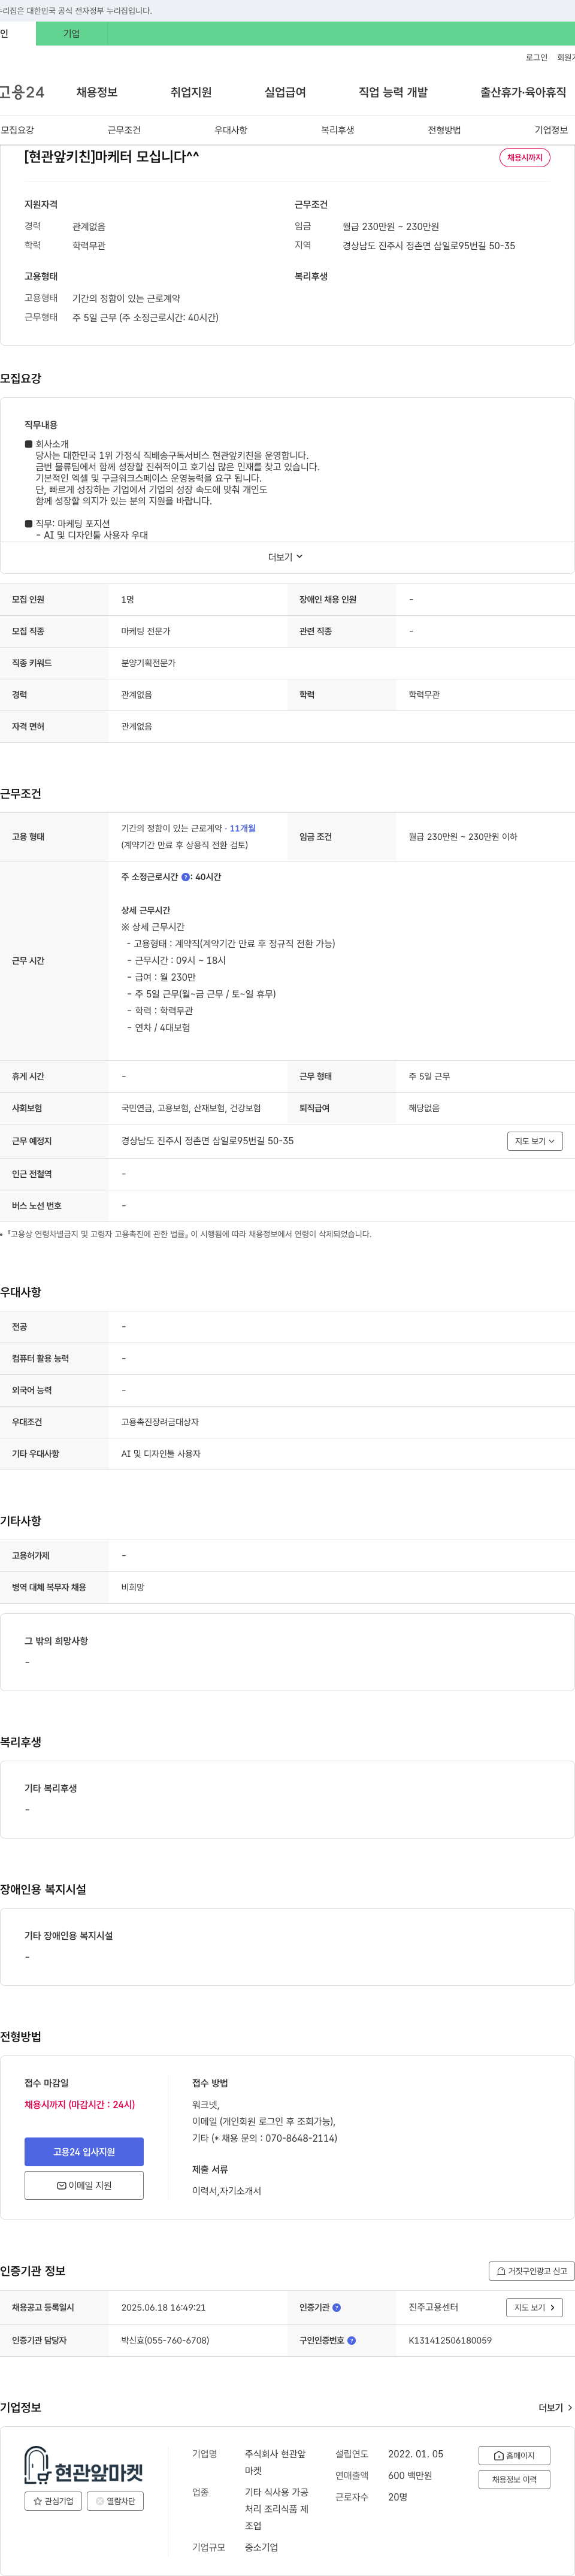Click the 비희망 military service value

point(133,1587)
